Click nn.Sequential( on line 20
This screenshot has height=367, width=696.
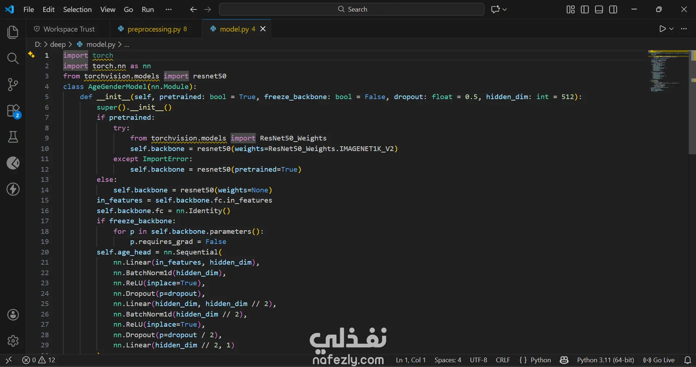(193, 252)
